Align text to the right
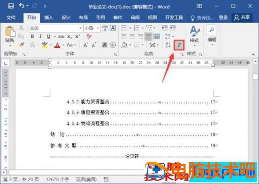259x184 pixels. [140, 36]
